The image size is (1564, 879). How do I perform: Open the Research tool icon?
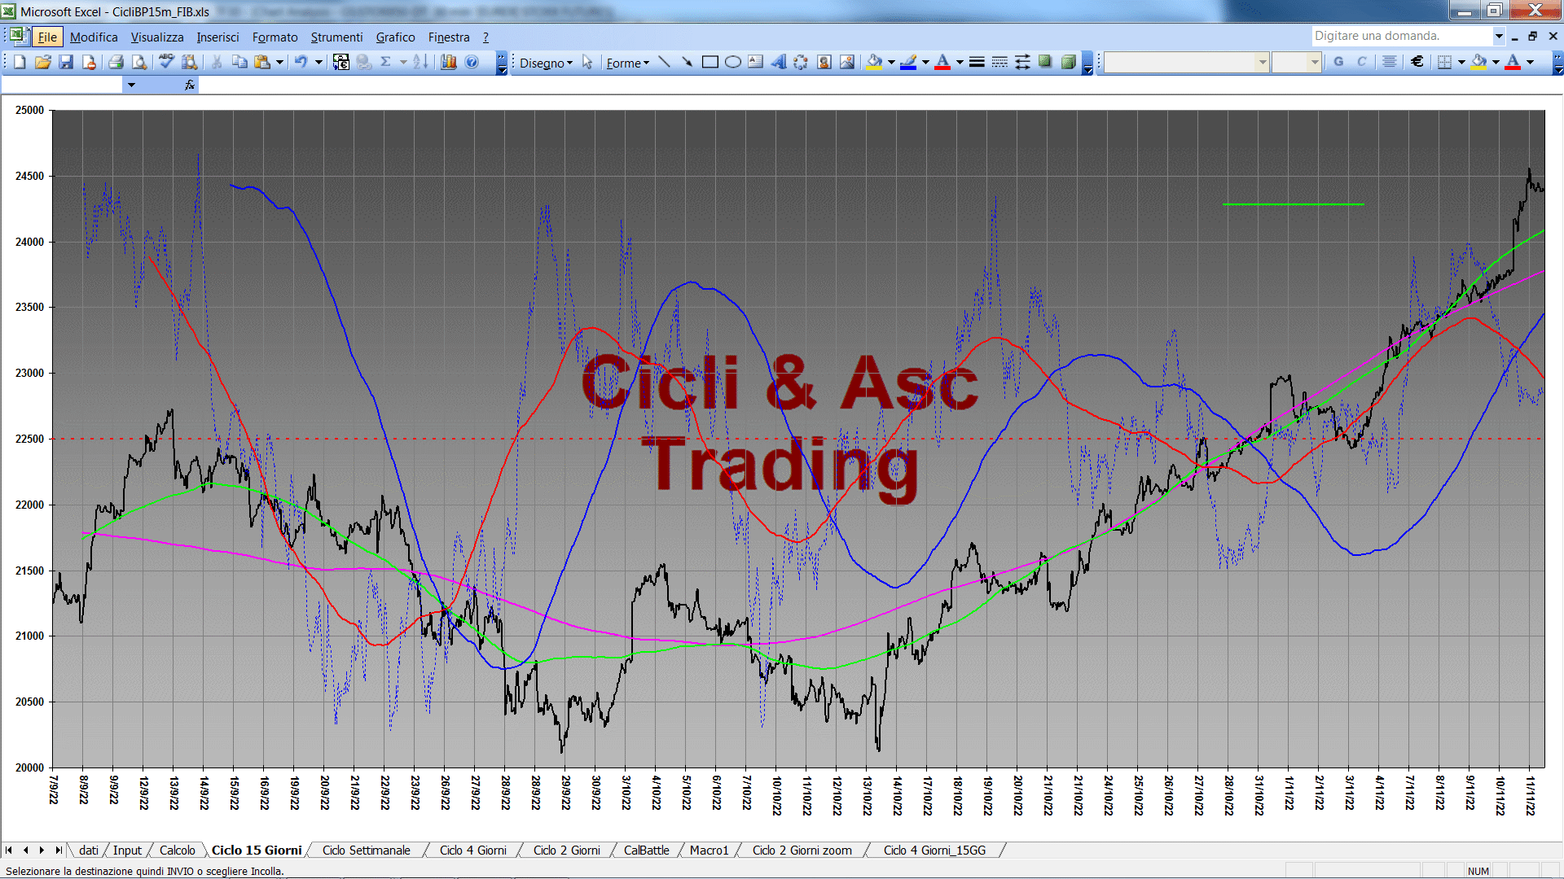190,62
